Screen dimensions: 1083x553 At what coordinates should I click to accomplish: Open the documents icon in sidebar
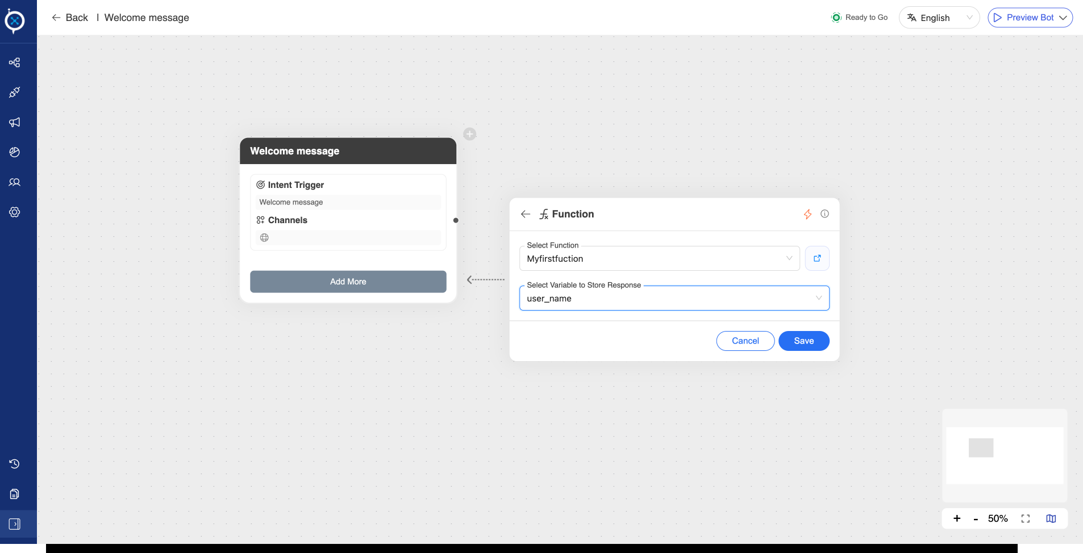click(15, 494)
